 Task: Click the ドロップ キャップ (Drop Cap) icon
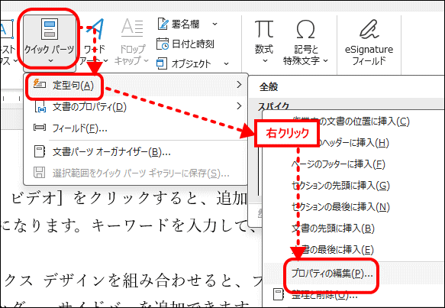click(132, 28)
